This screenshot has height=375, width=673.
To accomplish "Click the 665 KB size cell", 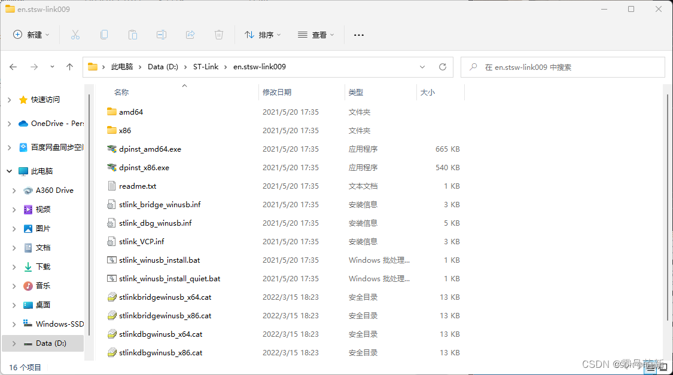I will click(447, 149).
